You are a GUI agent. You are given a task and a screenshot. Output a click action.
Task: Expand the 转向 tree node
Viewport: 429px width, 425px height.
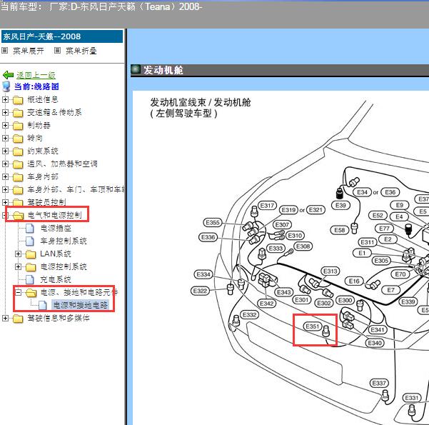[x=5, y=138]
